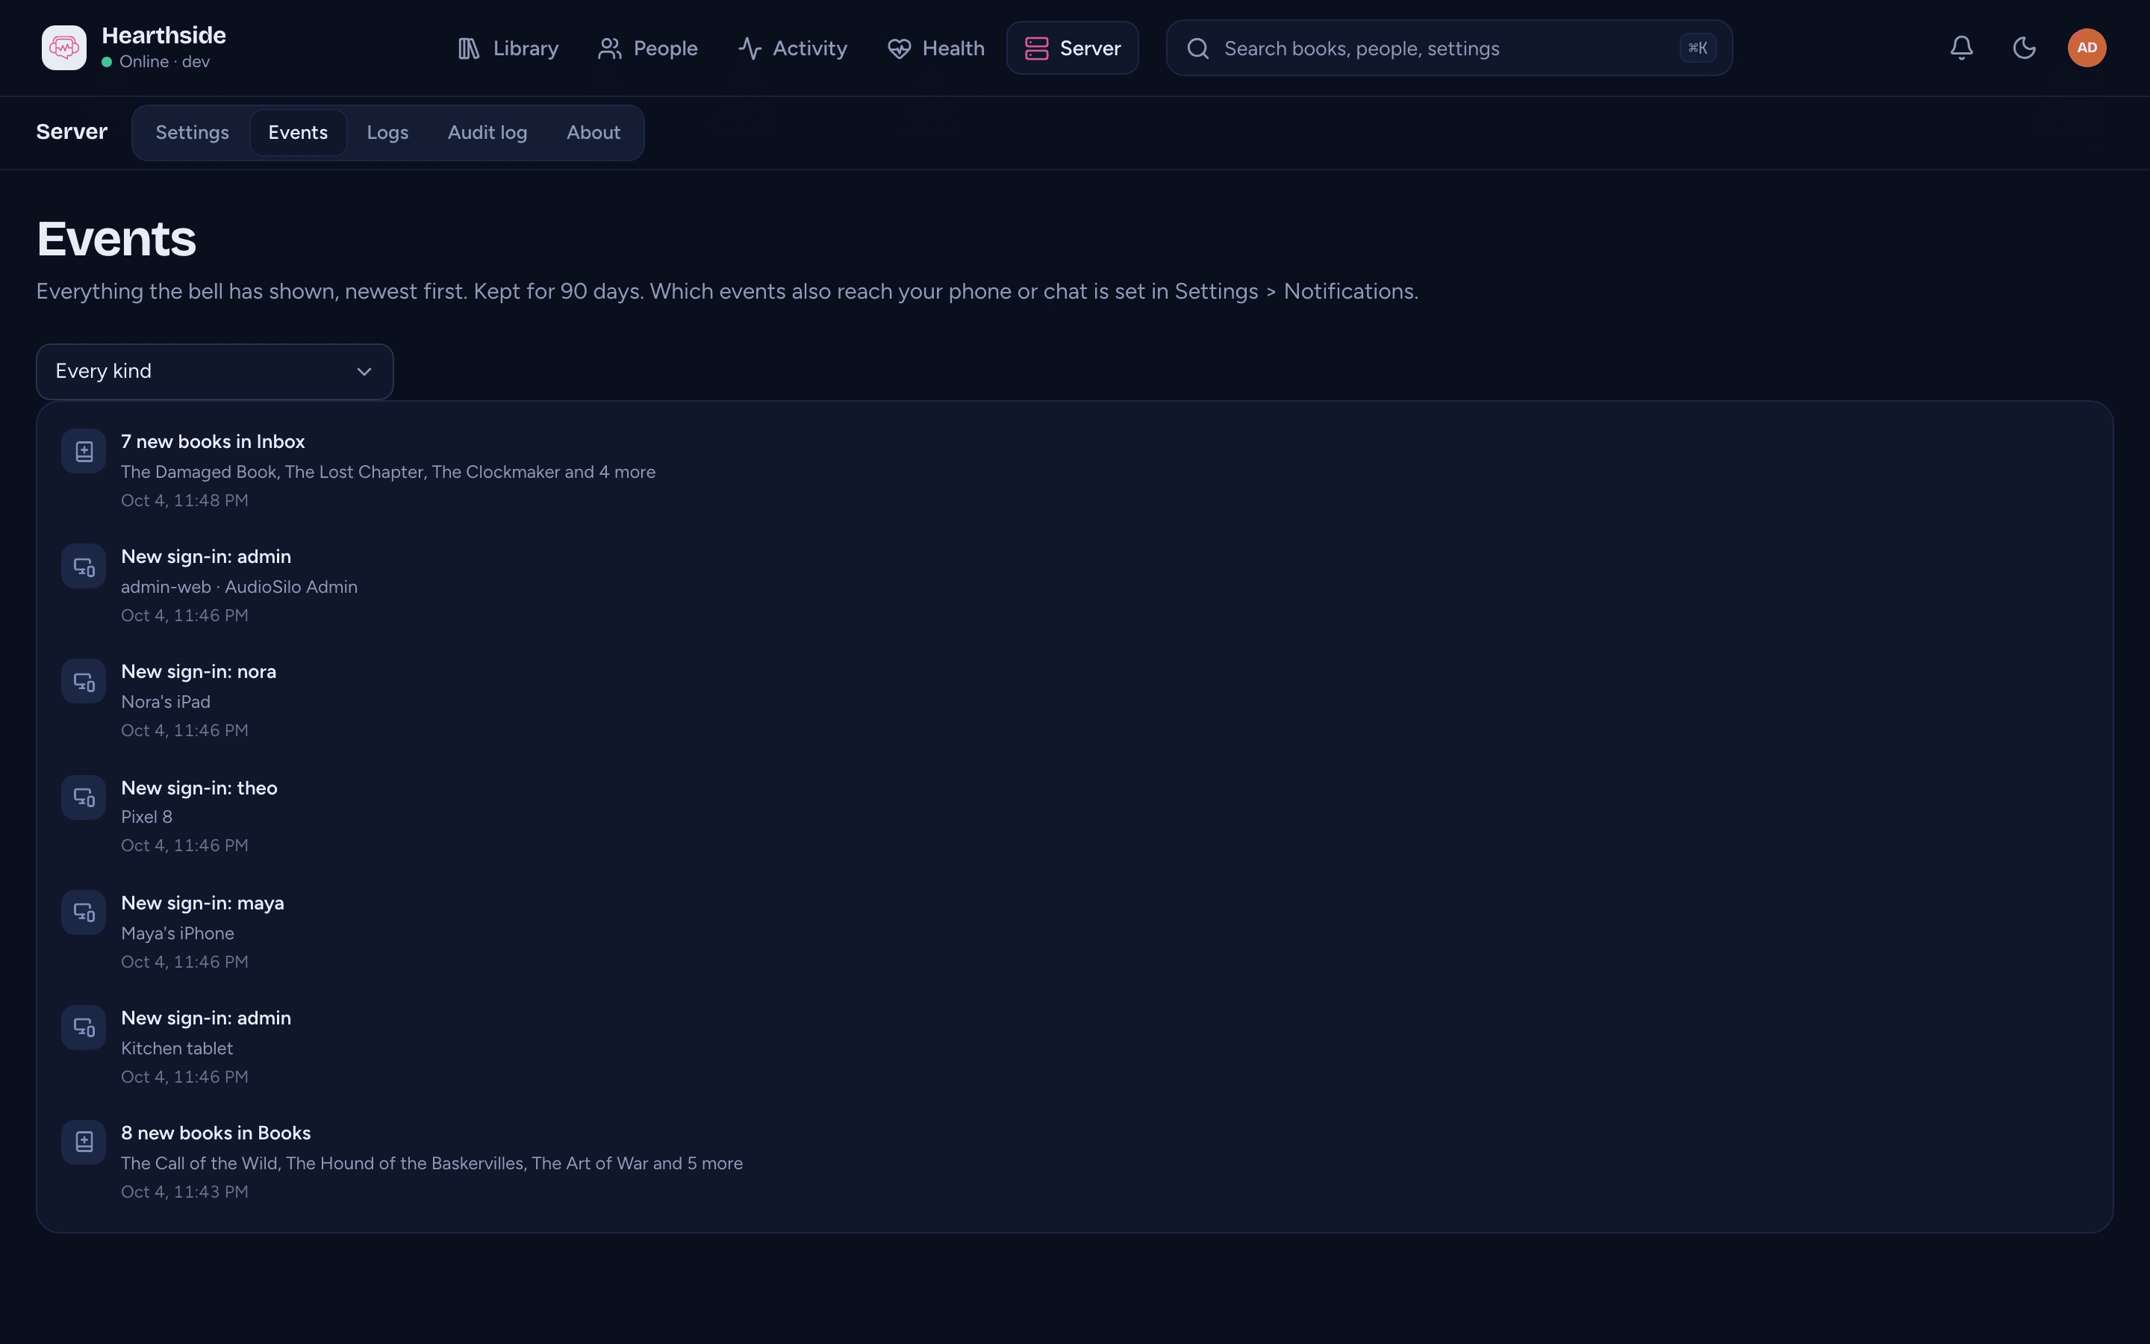This screenshot has height=1344, width=2150.
Task: Open the AD user avatar menu
Action: click(2087, 48)
